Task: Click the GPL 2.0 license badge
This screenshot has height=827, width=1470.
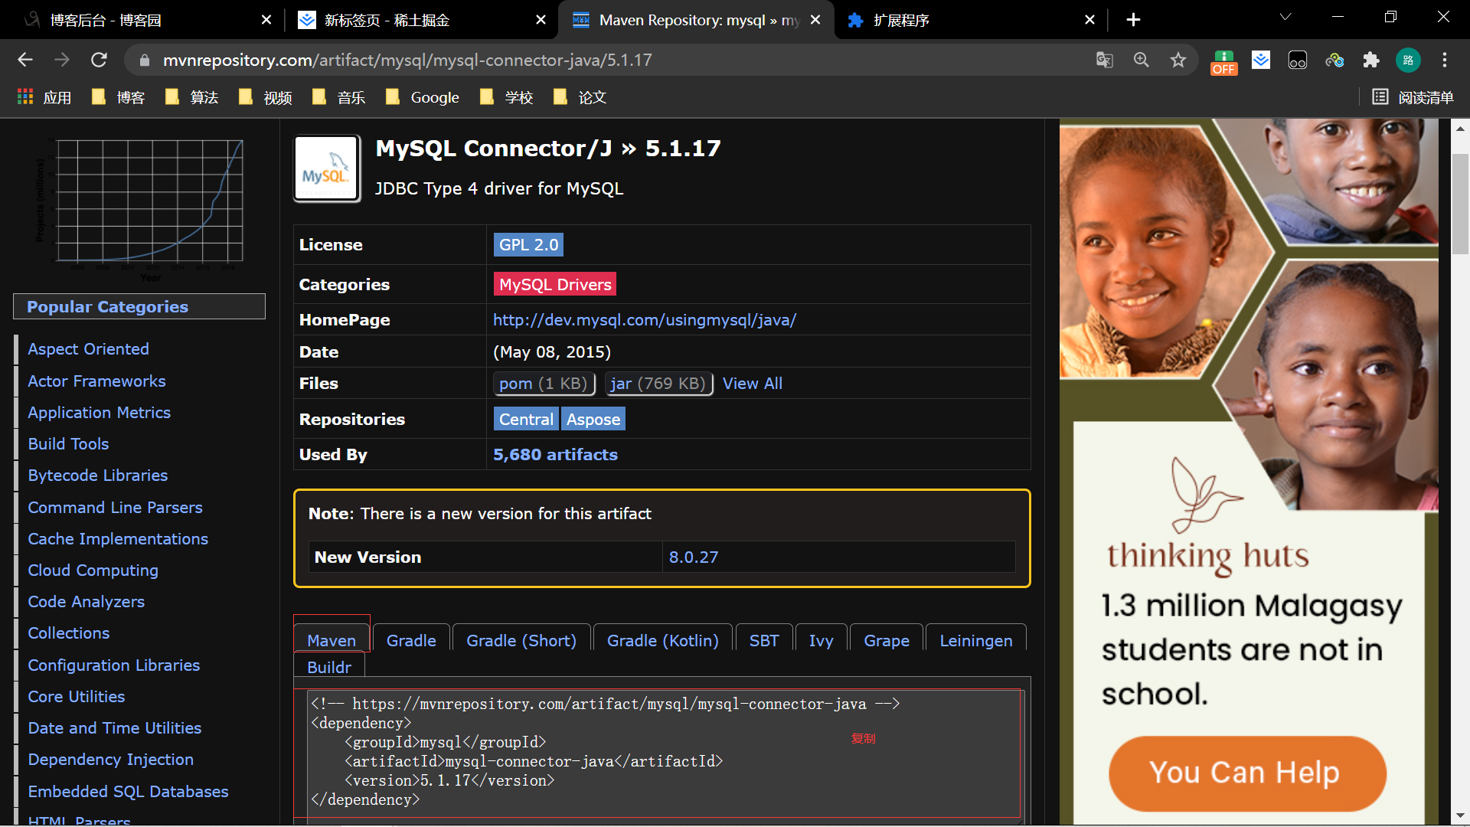Action: click(x=528, y=244)
